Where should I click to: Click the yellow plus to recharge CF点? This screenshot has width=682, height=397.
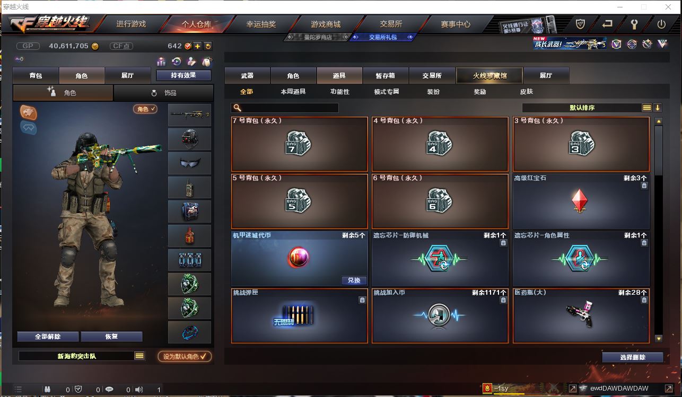pyautogui.click(x=197, y=46)
